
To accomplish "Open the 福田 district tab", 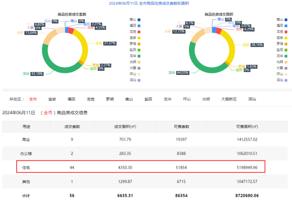I will [71, 99].
